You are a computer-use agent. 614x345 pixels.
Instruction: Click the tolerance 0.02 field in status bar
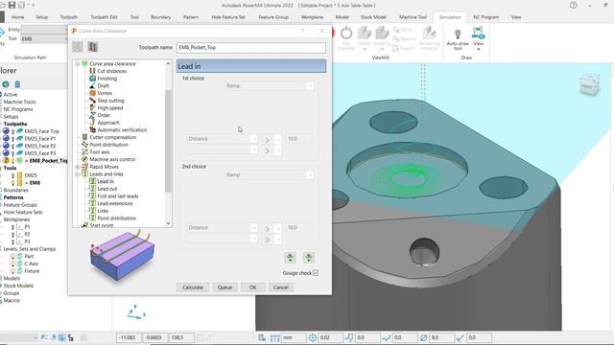tap(330, 337)
